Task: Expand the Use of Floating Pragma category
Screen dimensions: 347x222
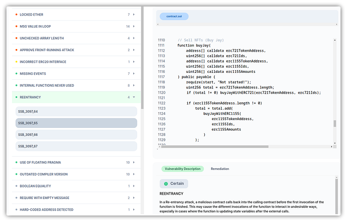Action: tap(134, 163)
